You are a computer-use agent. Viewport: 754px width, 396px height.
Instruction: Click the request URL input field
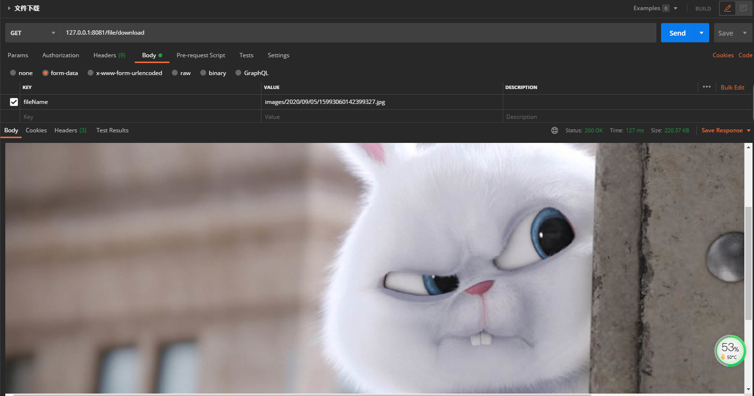[x=358, y=33]
